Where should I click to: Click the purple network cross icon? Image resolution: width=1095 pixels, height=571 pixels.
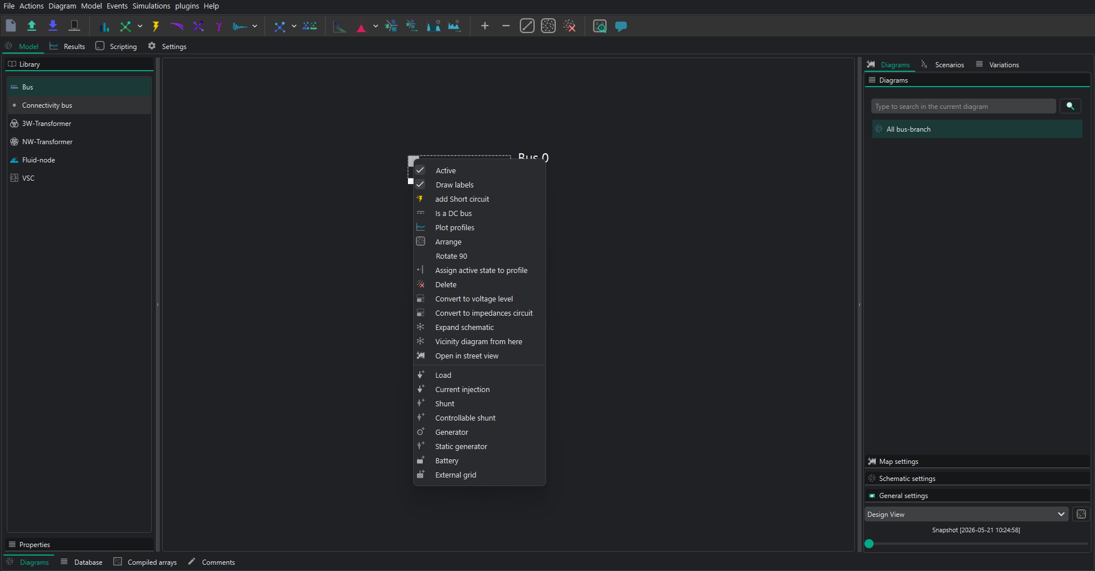tap(198, 26)
